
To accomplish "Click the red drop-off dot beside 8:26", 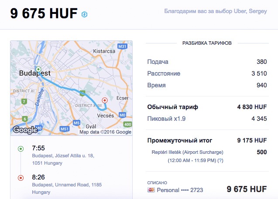I will 21,178.
